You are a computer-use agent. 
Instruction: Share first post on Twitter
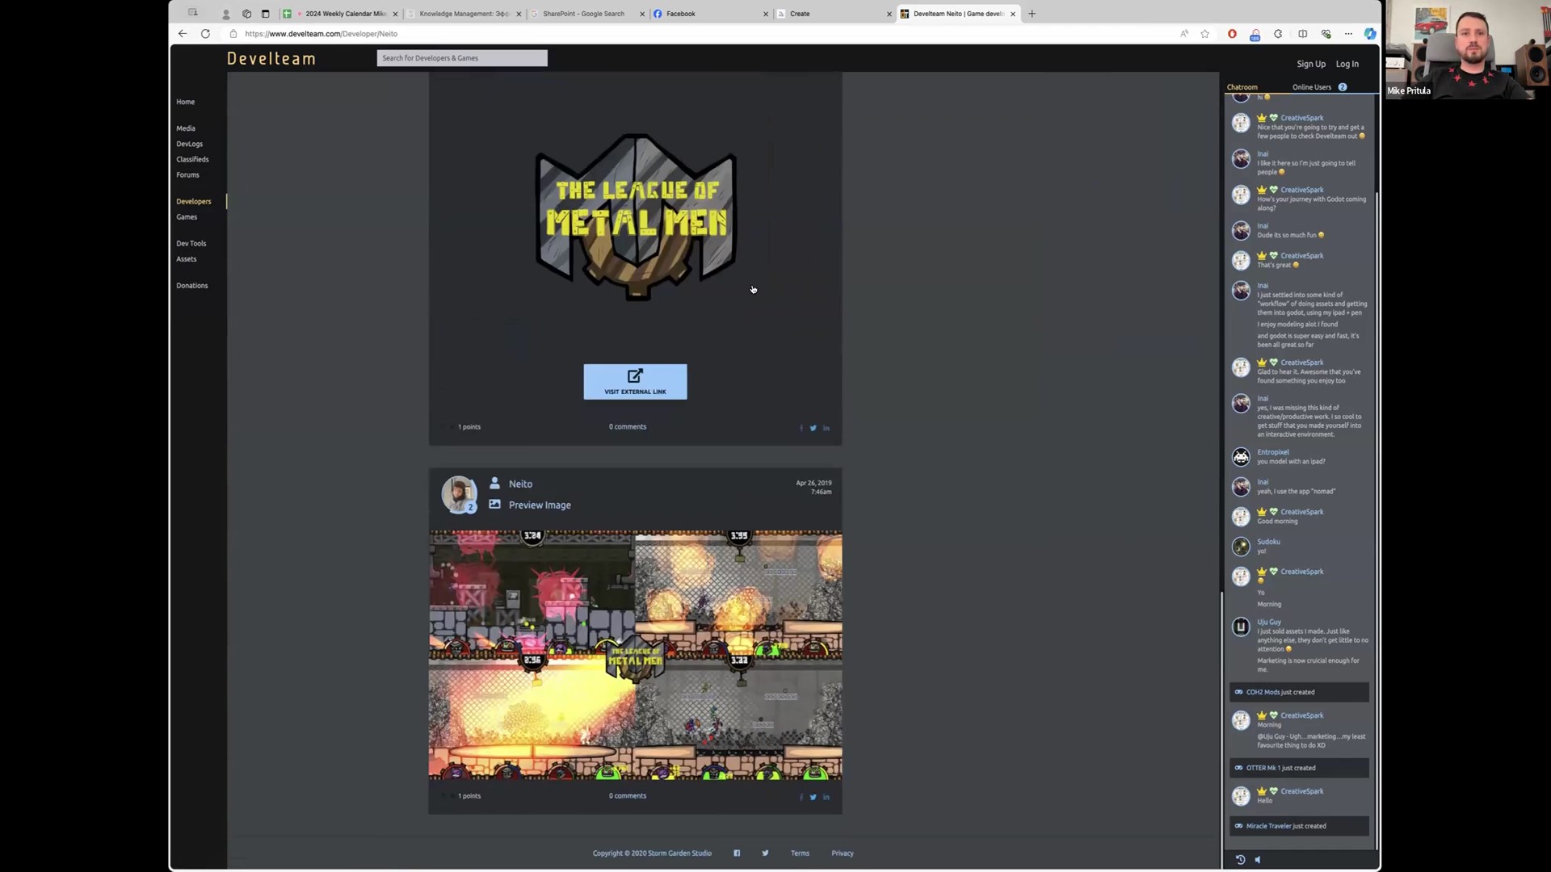pyautogui.click(x=813, y=428)
